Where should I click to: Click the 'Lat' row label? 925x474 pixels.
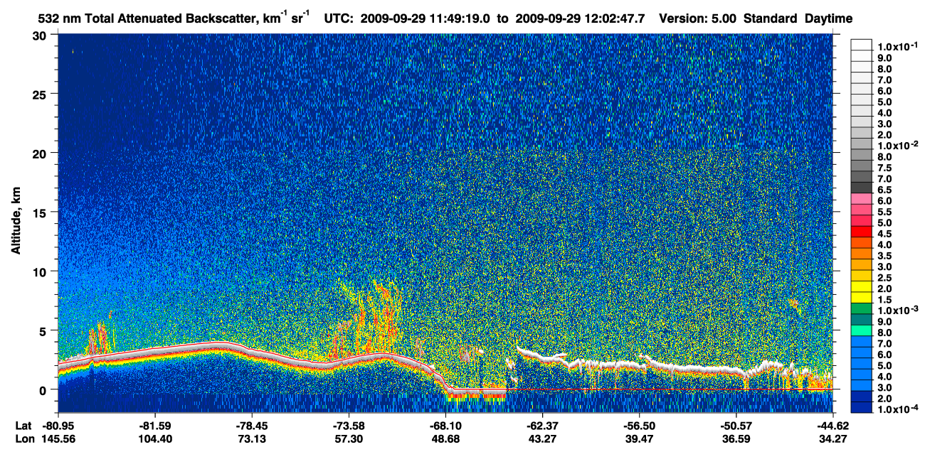pyautogui.click(x=23, y=425)
